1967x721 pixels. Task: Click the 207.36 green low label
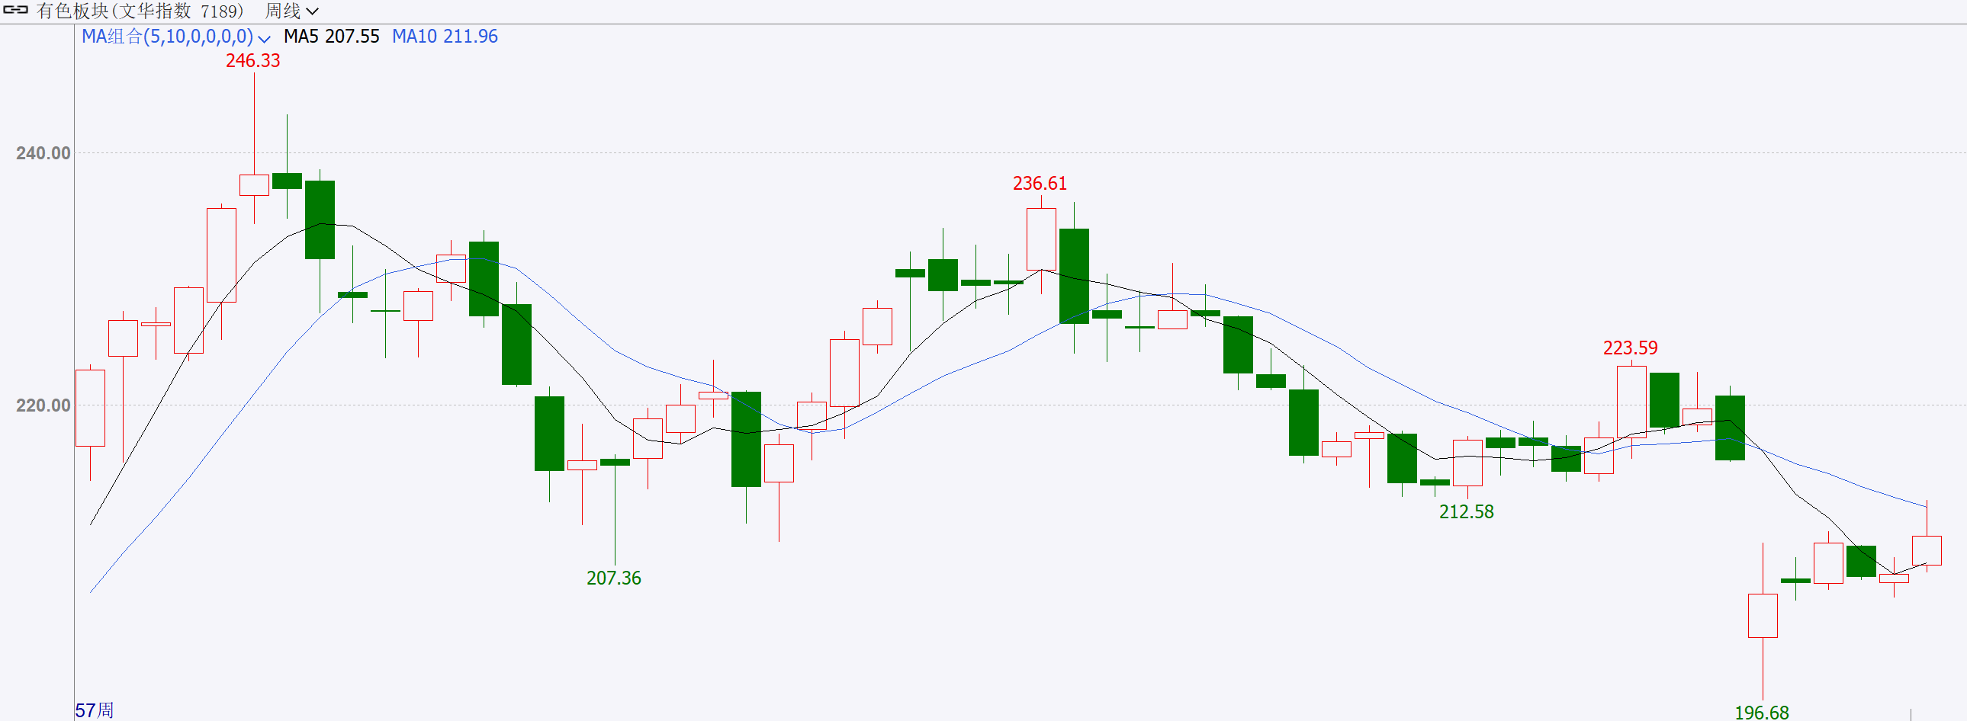pos(613,578)
